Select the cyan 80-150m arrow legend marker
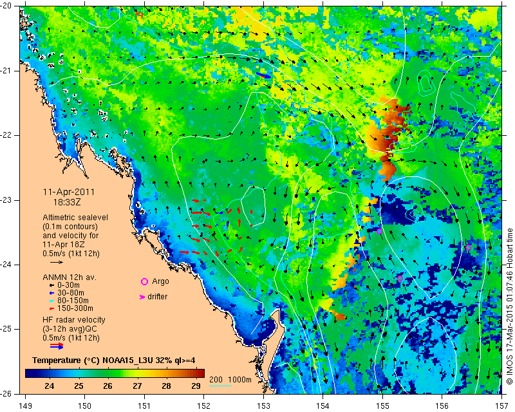Viewport: 515px width, 412px height. 51,301
